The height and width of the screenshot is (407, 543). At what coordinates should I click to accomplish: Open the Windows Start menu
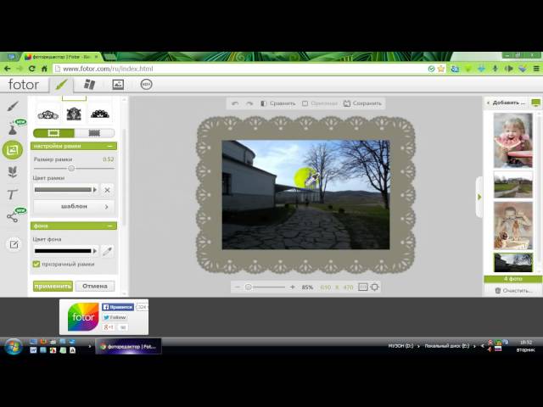pyautogui.click(x=13, y=347)
